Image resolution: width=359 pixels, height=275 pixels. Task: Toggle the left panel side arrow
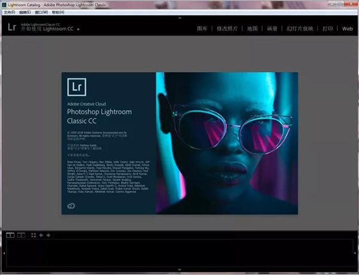[x=4, y=253]
